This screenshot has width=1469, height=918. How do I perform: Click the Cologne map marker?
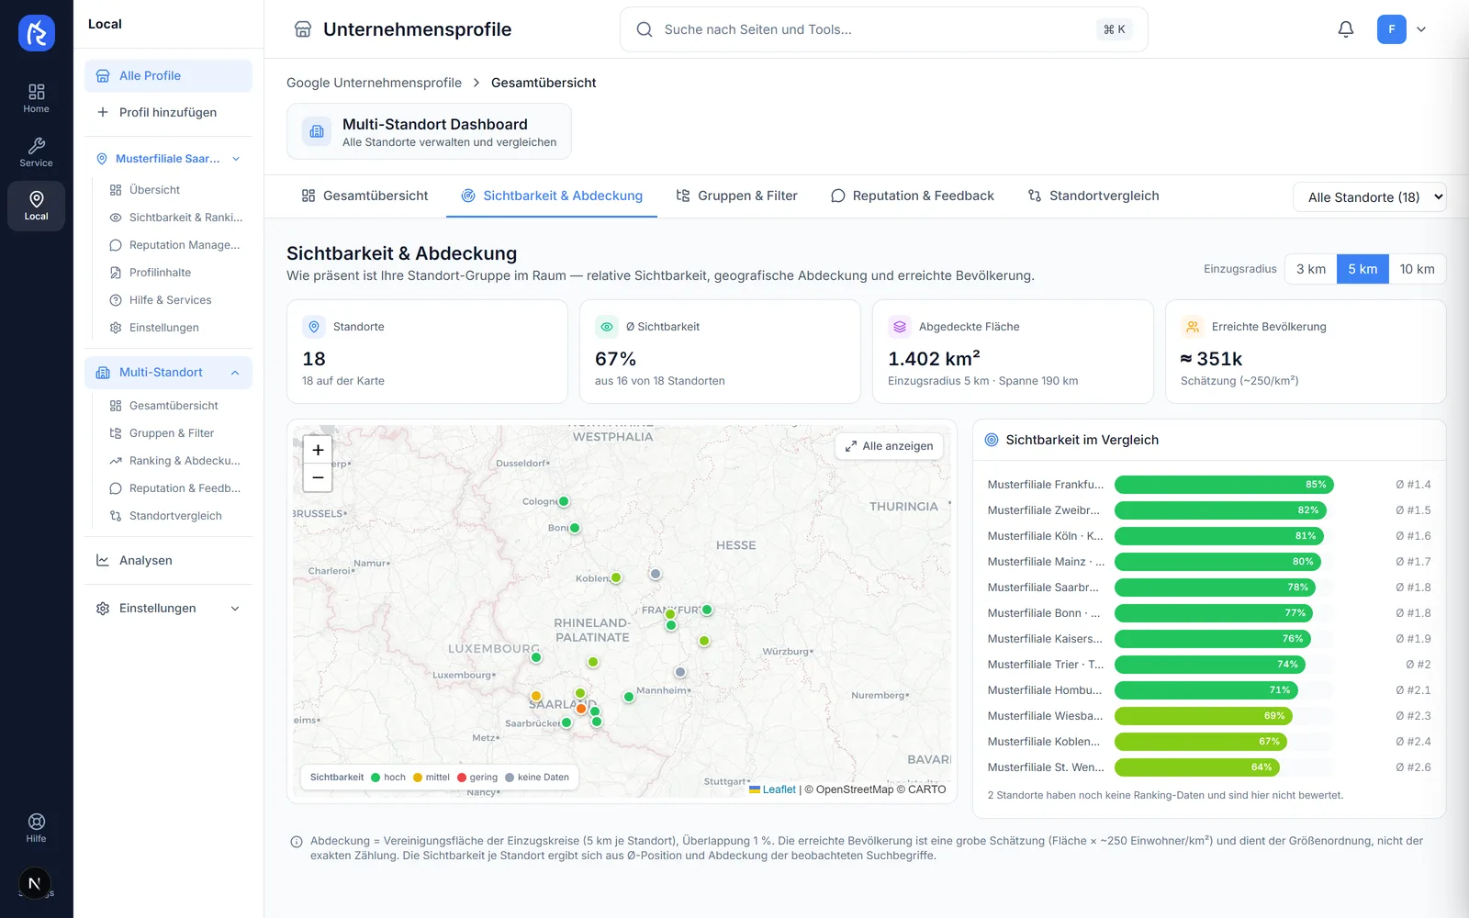click(x=564, y=501)
